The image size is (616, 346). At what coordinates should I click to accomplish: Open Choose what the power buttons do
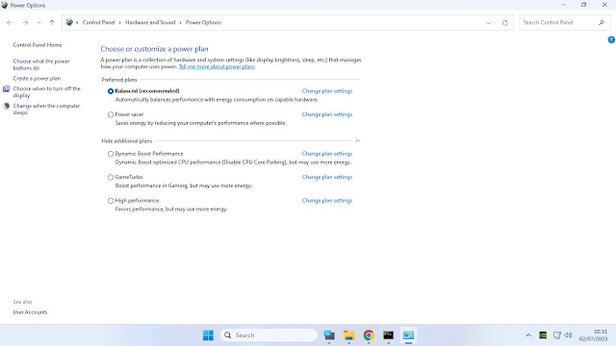click(x=41, y=64)
